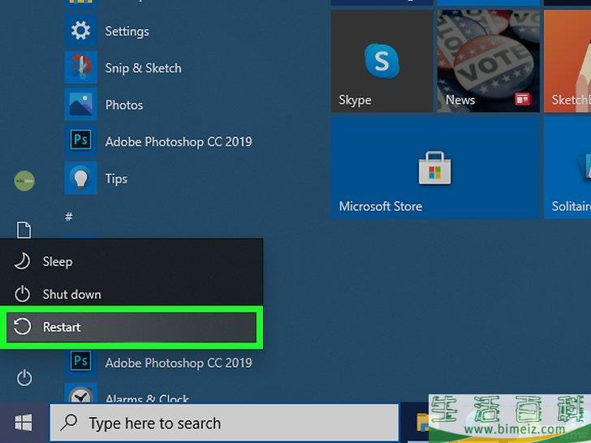Launch the Microsoft Store tile
Image resolution: width=591 pixels, height=443 pixels.
[x=436, y=167]
